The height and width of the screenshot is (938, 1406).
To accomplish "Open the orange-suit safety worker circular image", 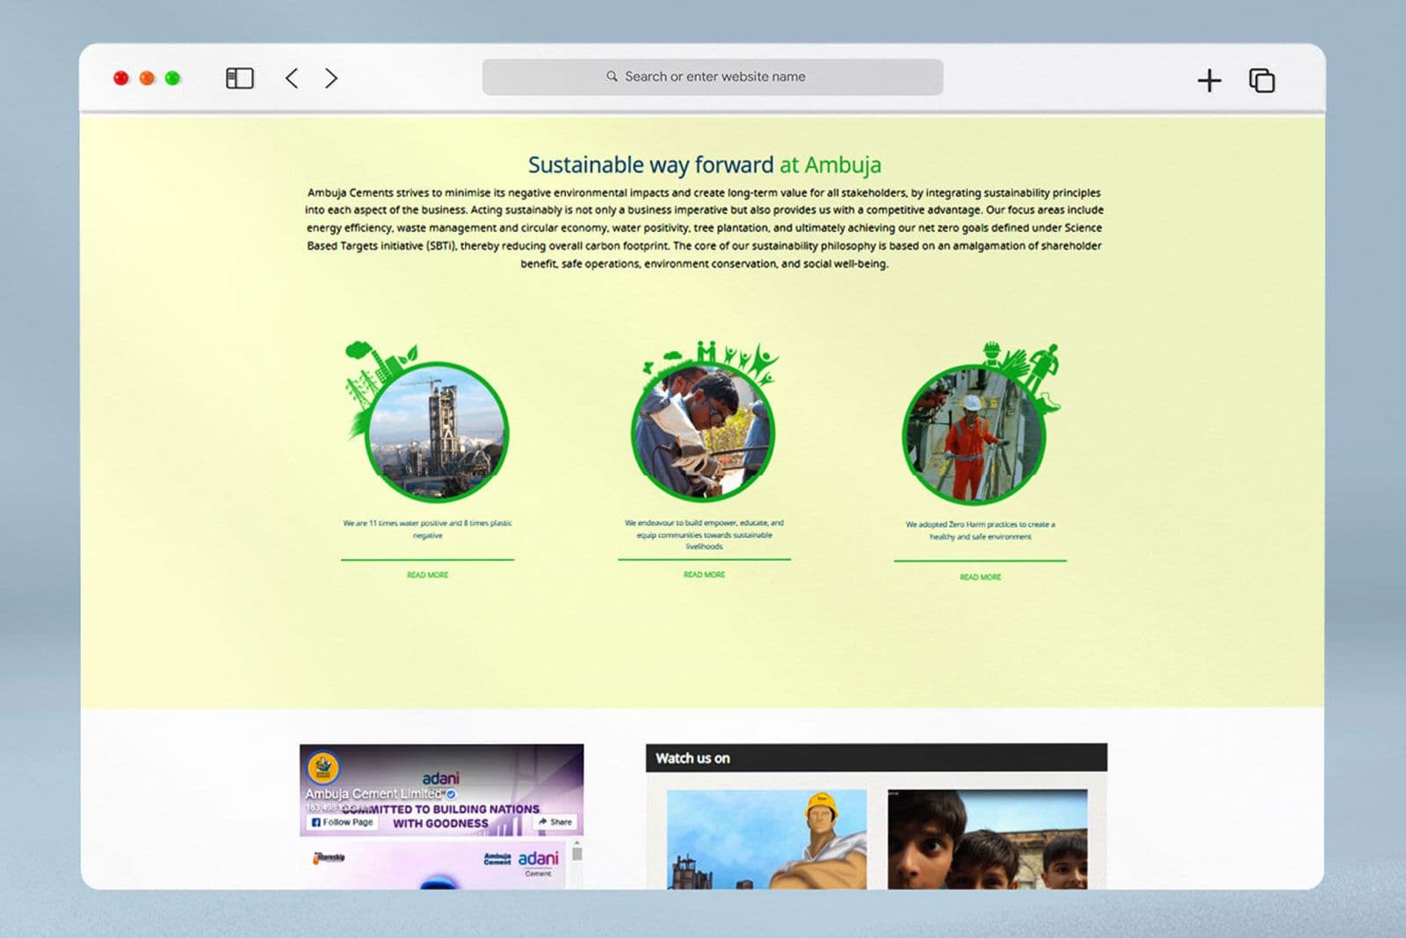I will [974, 434].
